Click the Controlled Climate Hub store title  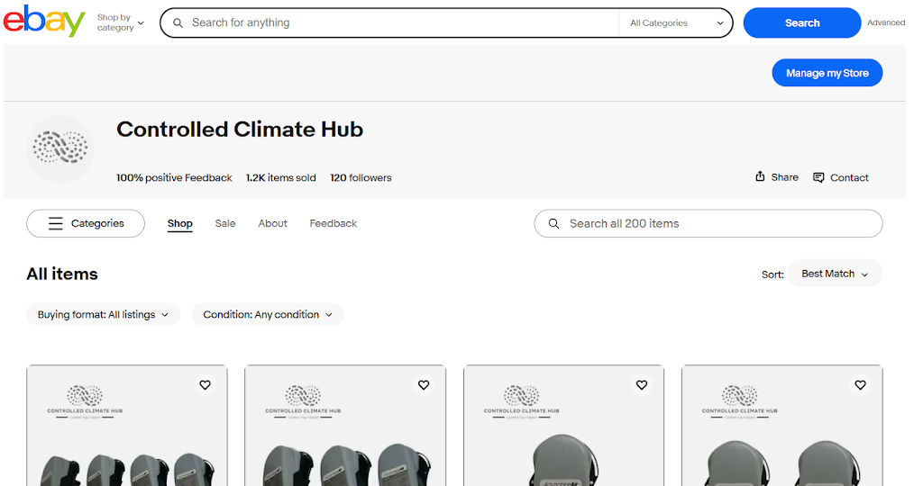tap(240, 130)
